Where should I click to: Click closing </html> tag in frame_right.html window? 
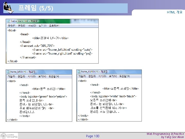click(x=83, y=119)
